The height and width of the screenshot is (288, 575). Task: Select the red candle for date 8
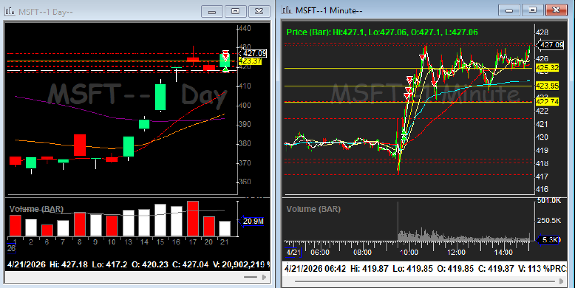click(80, 145)
